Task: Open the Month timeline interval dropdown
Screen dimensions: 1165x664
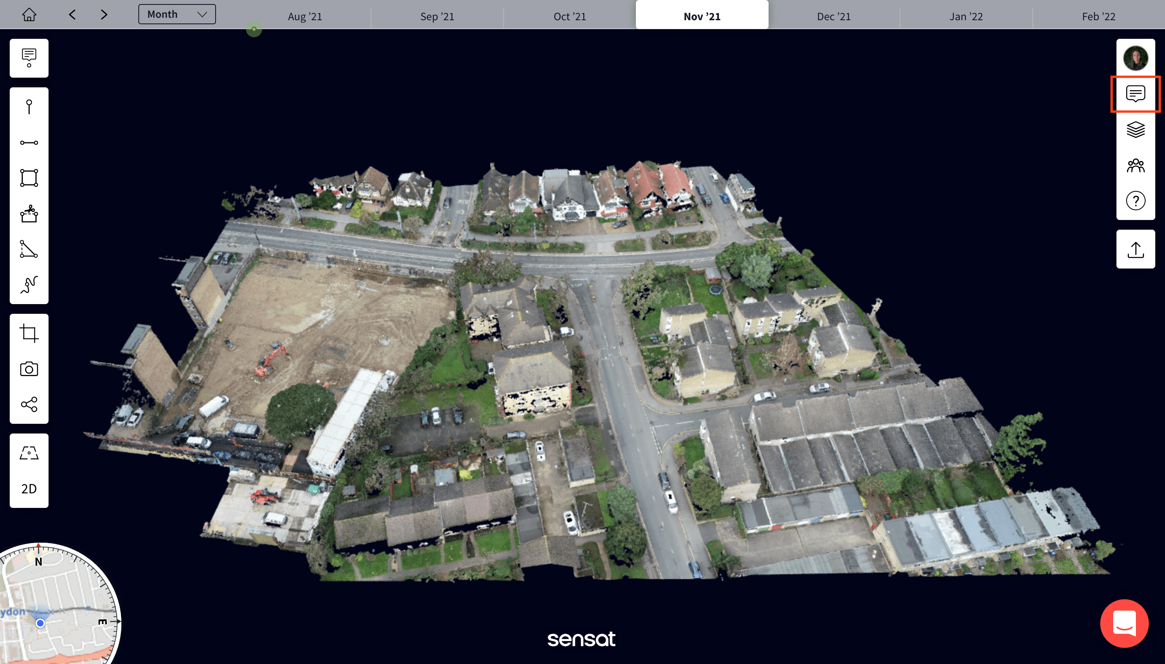Action: click(x=177, y=15)
